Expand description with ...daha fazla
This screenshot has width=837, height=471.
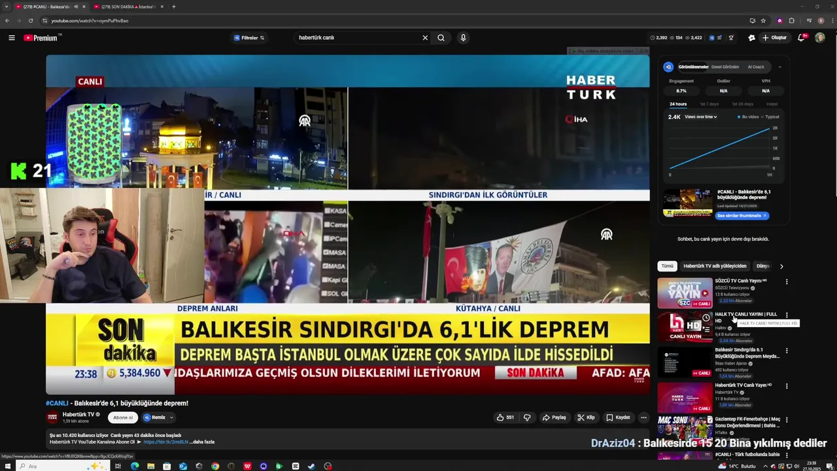(201, 442)
